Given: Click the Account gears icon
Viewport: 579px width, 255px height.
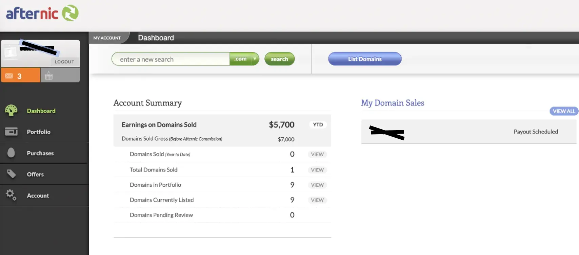Looking at the screenshot, I should click(x=11, y=195).
